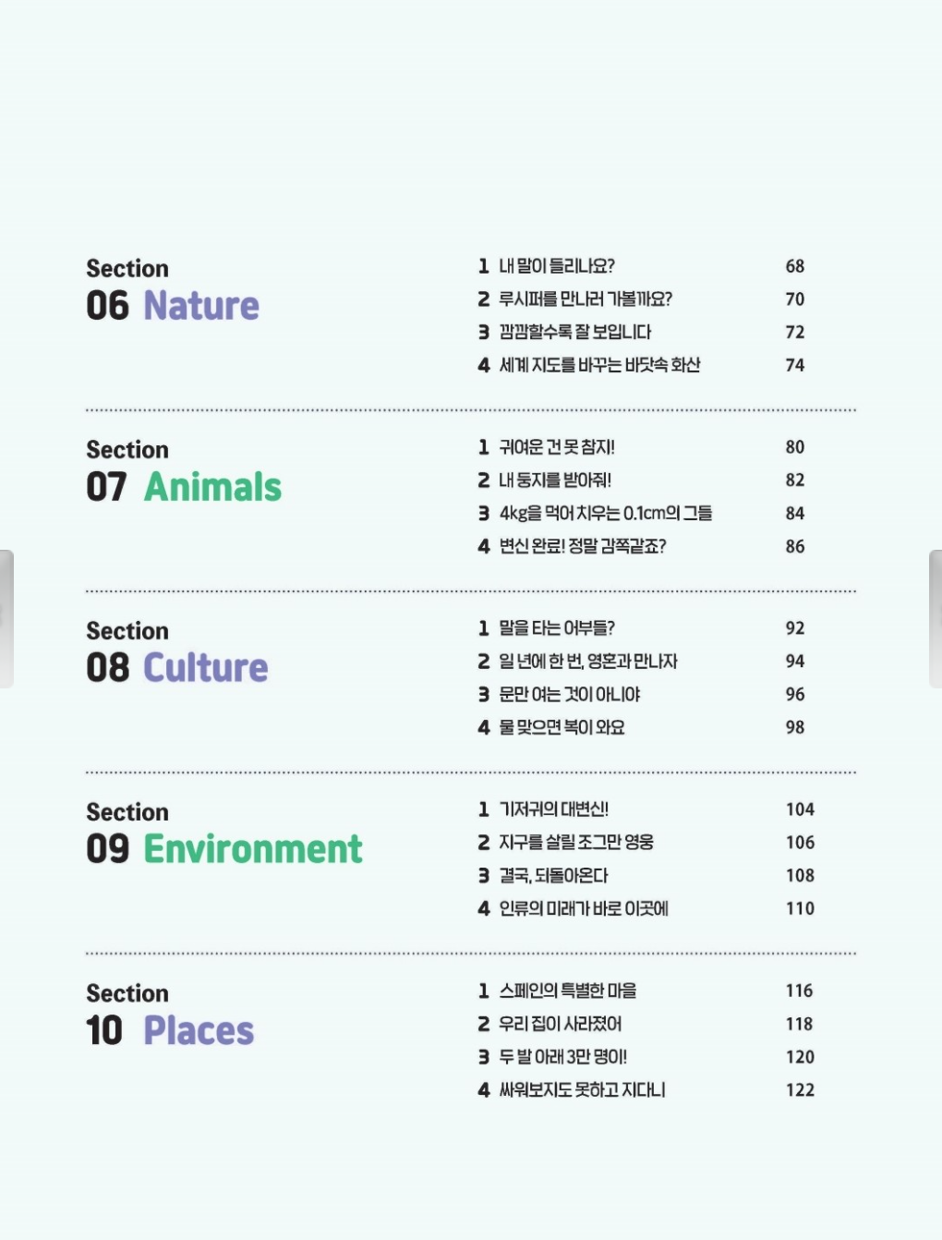The height and width of the screenshot is (1240, 942).
Task: Select the Section 07 Animals heading
Action: click(x=184, y=472)
